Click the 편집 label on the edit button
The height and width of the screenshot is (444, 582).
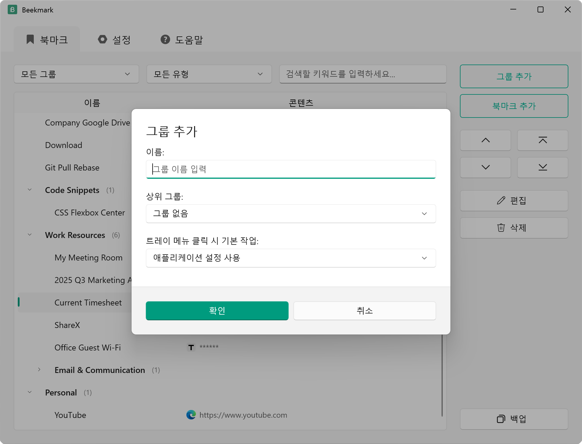[x=518, y=201]
